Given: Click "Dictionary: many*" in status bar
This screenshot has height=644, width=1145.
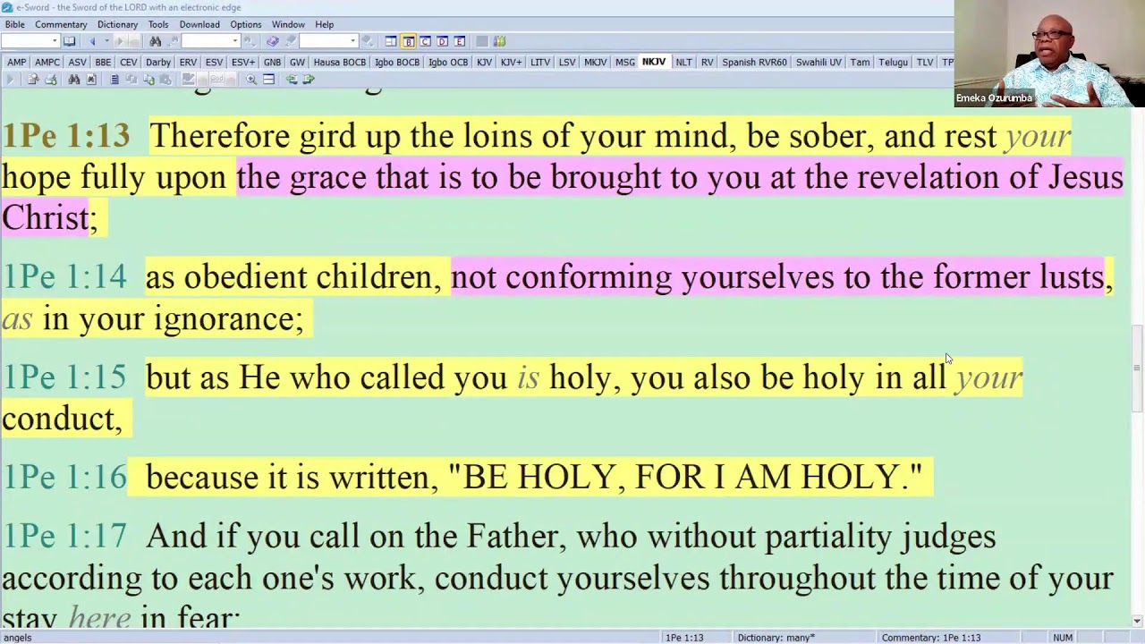Looking at the screenshot, I should (776, 638).
